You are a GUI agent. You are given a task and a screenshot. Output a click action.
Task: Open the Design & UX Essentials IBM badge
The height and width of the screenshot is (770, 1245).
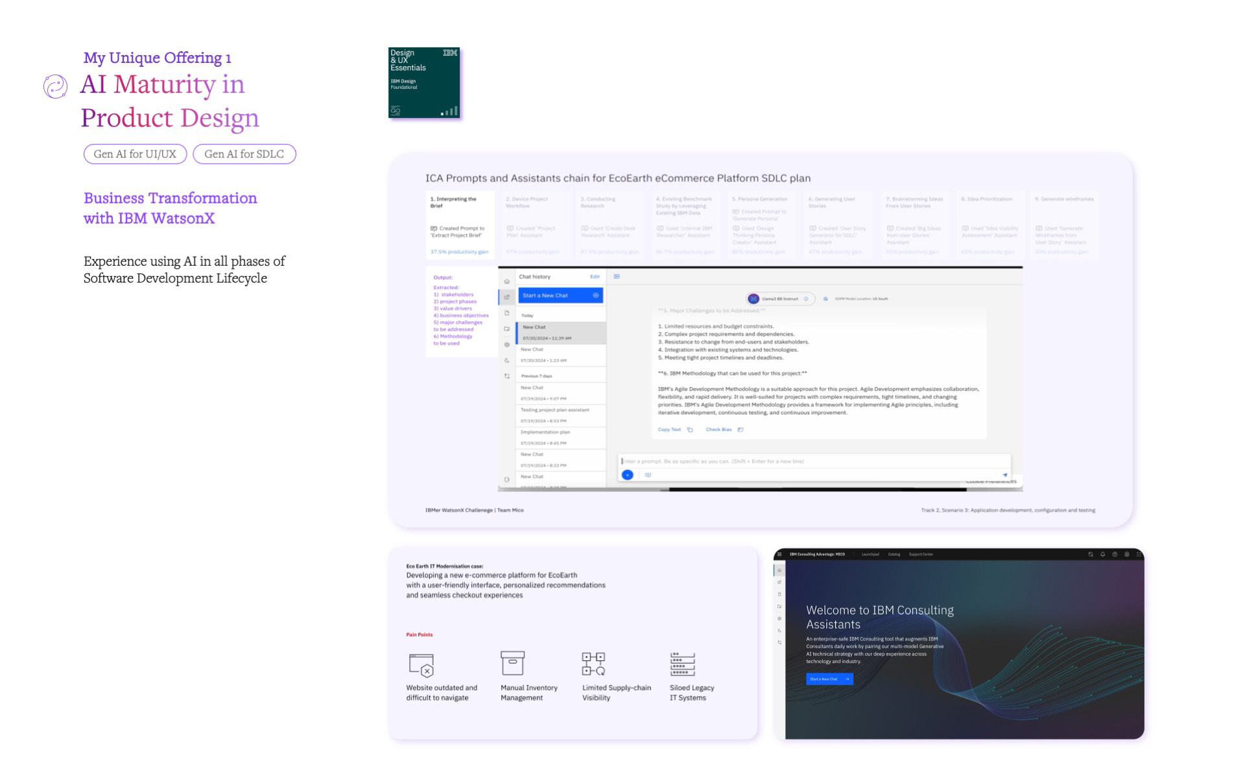[424, 82]
